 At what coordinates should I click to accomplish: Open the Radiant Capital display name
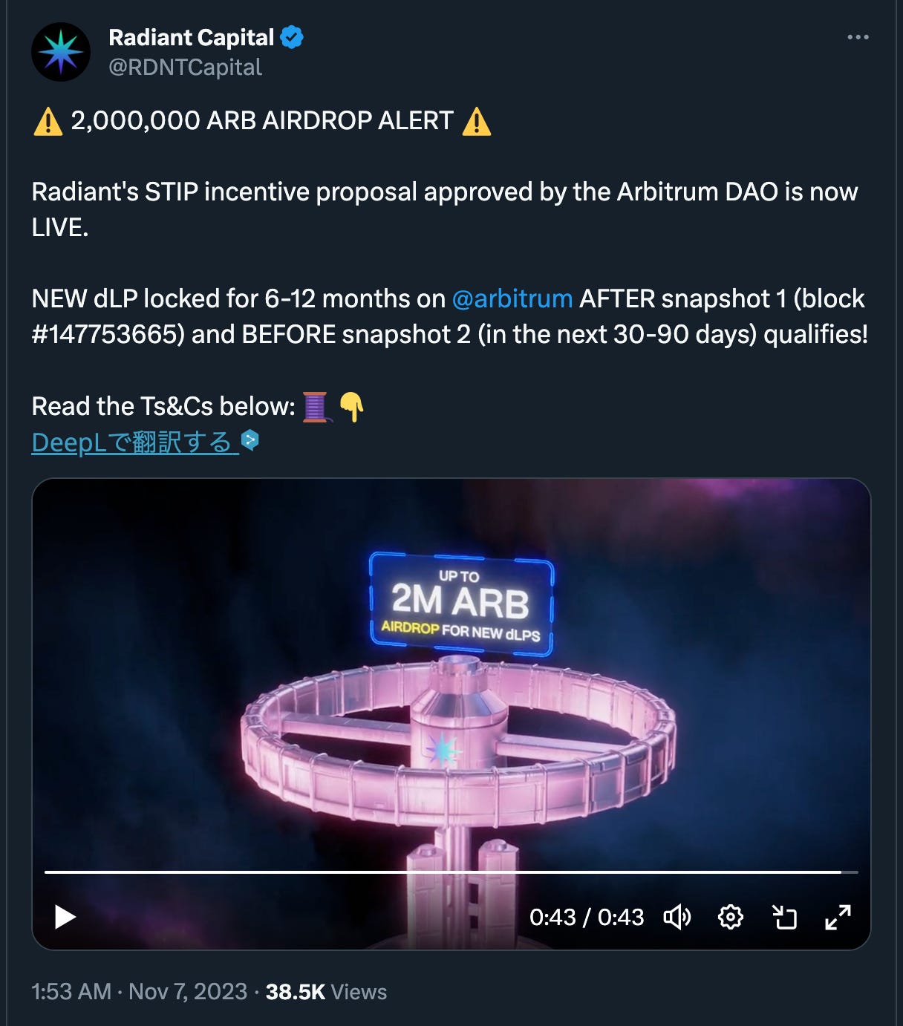pyautogui.click(x=192, y=37)
